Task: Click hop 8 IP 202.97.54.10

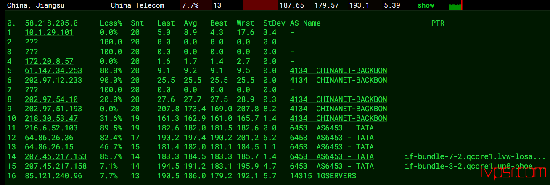Action: [x=51, y=99]
